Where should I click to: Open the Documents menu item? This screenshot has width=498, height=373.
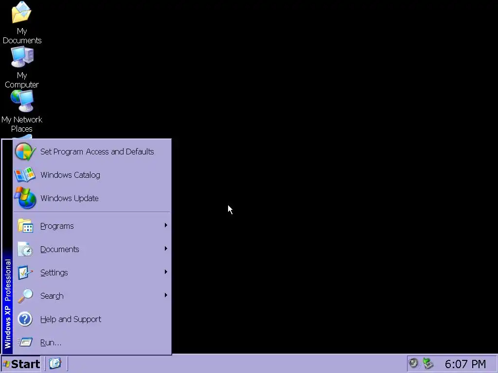click(92, 249)
